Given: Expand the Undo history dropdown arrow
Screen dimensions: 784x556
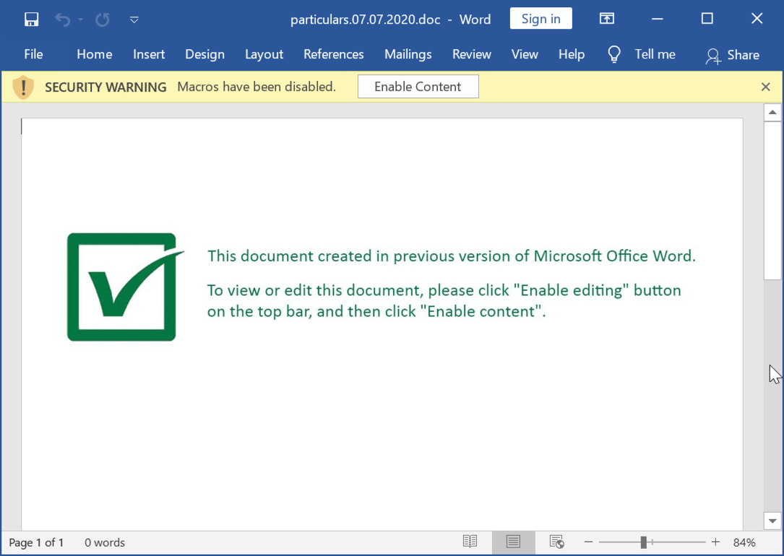Looking at the screenshot, I should point(80,19).
